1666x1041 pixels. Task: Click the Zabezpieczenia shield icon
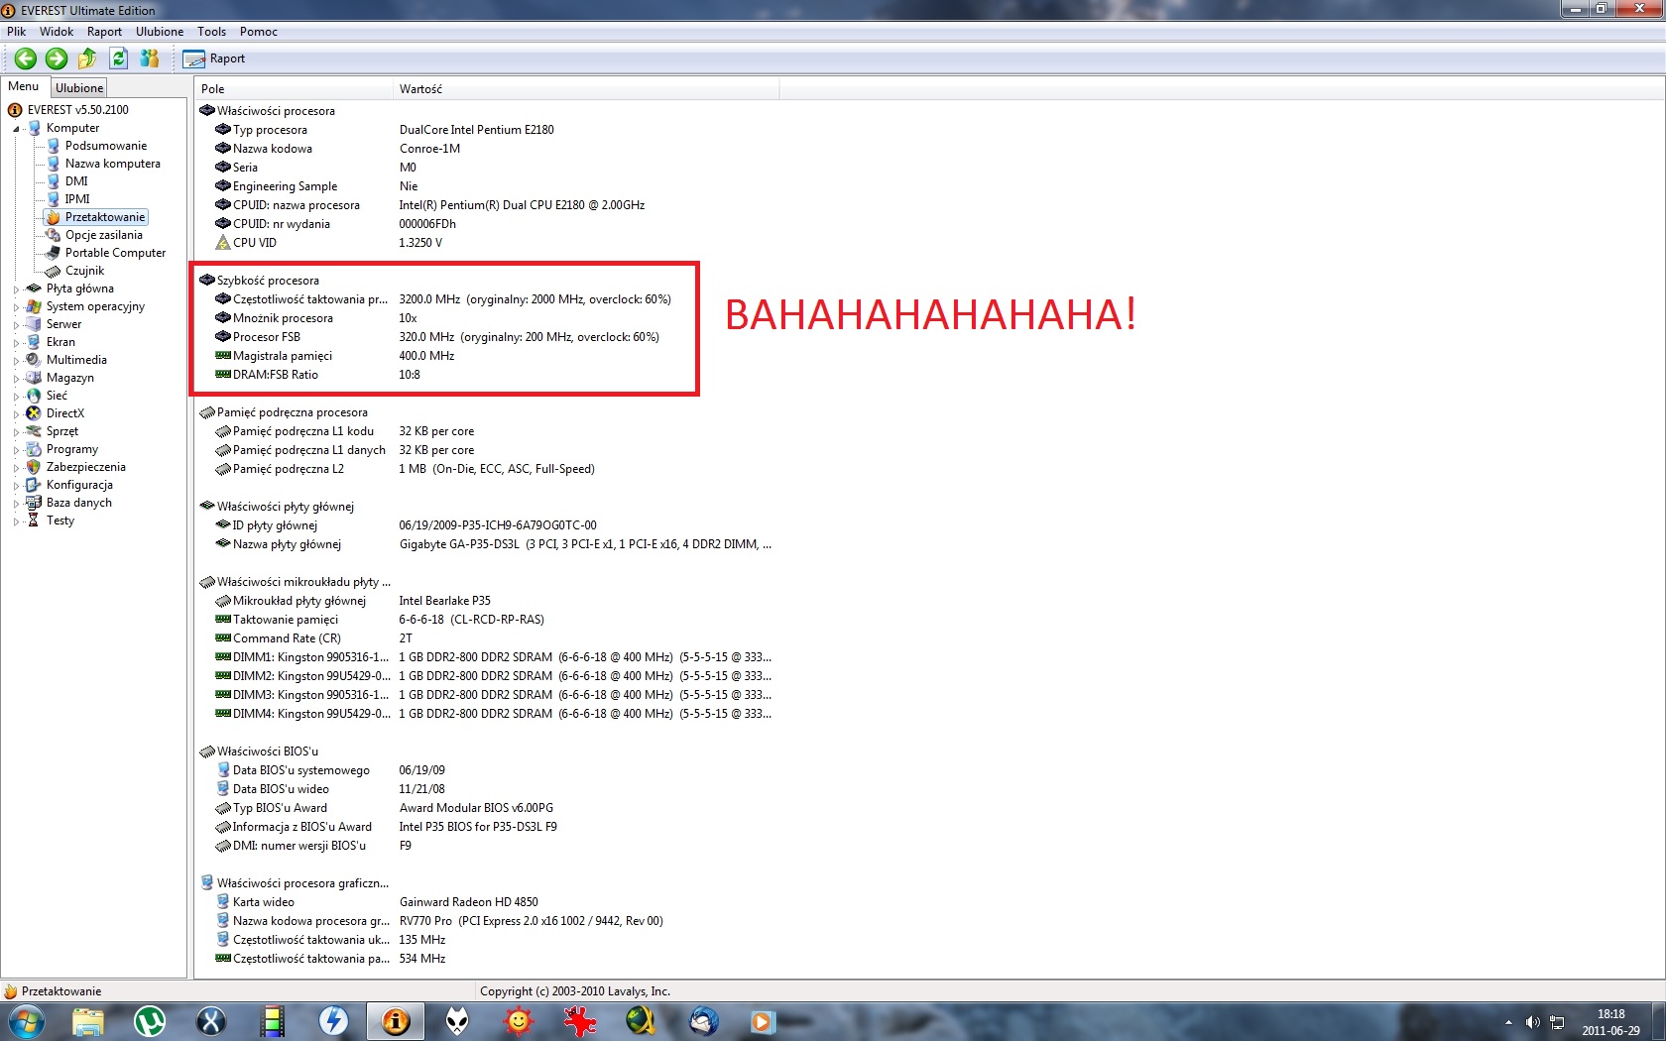point(34,467)
